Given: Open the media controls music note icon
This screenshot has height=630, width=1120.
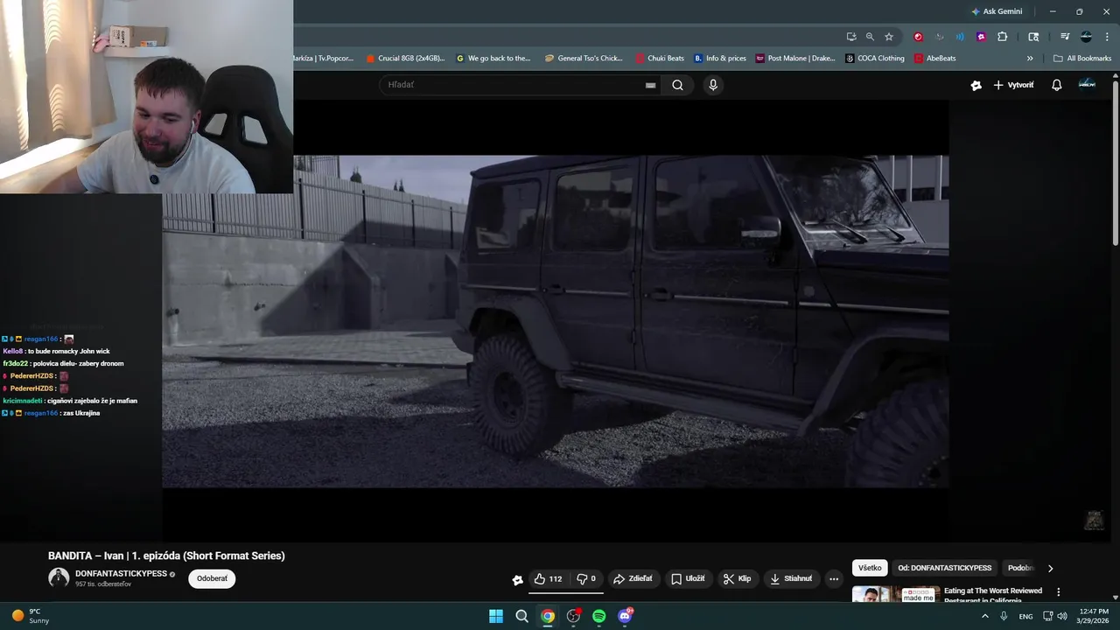Looking at the screenshot, I should pyautogui.click(x=1065, y=37).
